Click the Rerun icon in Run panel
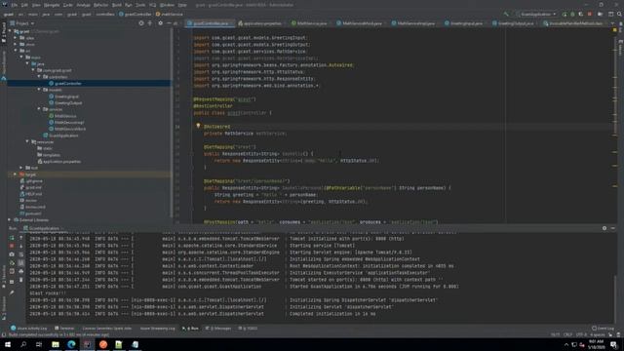 click(12, 238)
